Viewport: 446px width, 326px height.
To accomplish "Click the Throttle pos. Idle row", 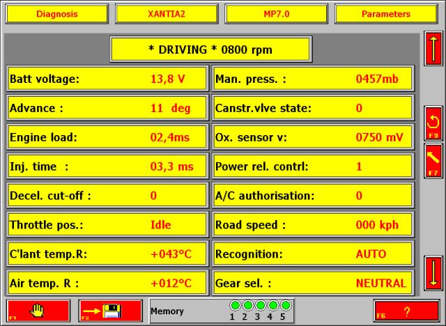I will [x=107, y=225].
